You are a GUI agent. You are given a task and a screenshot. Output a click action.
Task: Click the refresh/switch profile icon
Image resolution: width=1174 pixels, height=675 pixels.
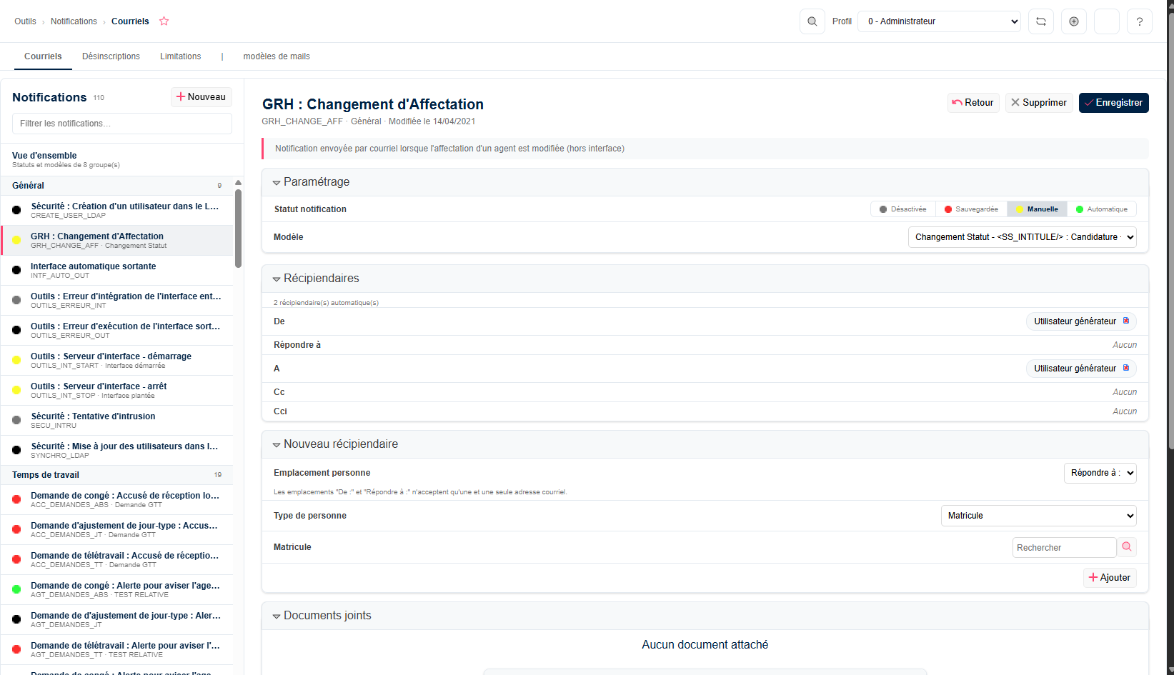(1041, 21)
